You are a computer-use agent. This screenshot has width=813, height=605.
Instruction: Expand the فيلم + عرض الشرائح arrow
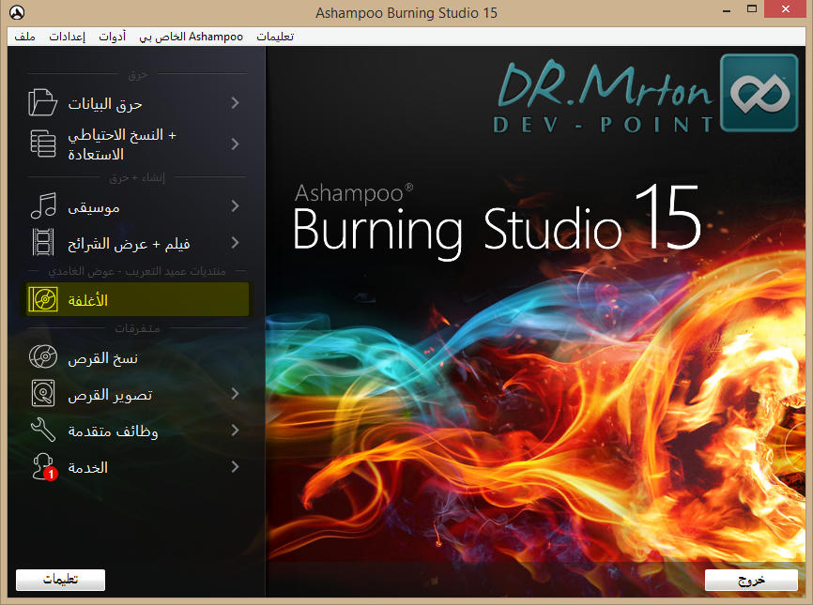click(235, 242)
